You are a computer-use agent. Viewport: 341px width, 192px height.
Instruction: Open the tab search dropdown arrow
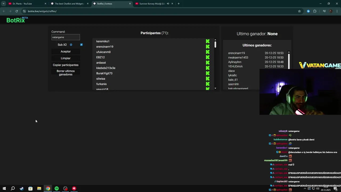tap(3, 4)
